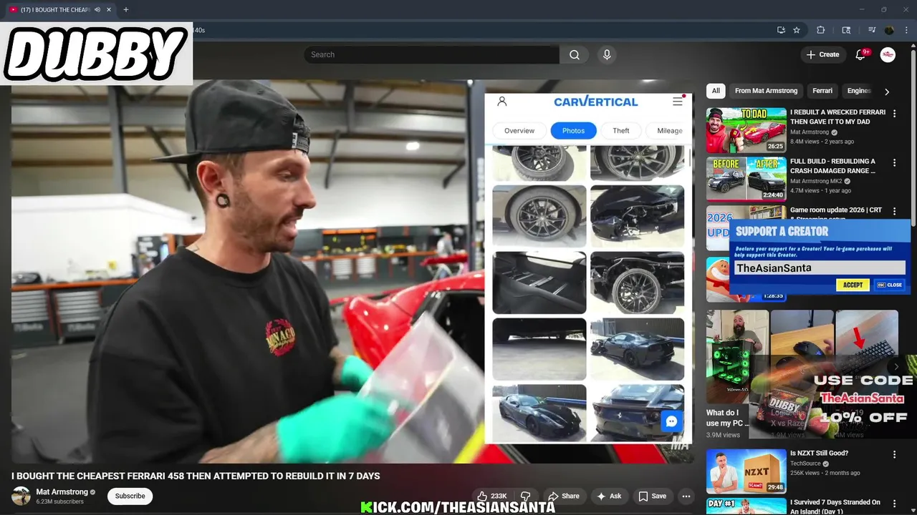The height and width of the screenshot is (515, 917).
Task: Click the YouTube search magnifier button
Action: pyautogui.click(x=574, y=54)
